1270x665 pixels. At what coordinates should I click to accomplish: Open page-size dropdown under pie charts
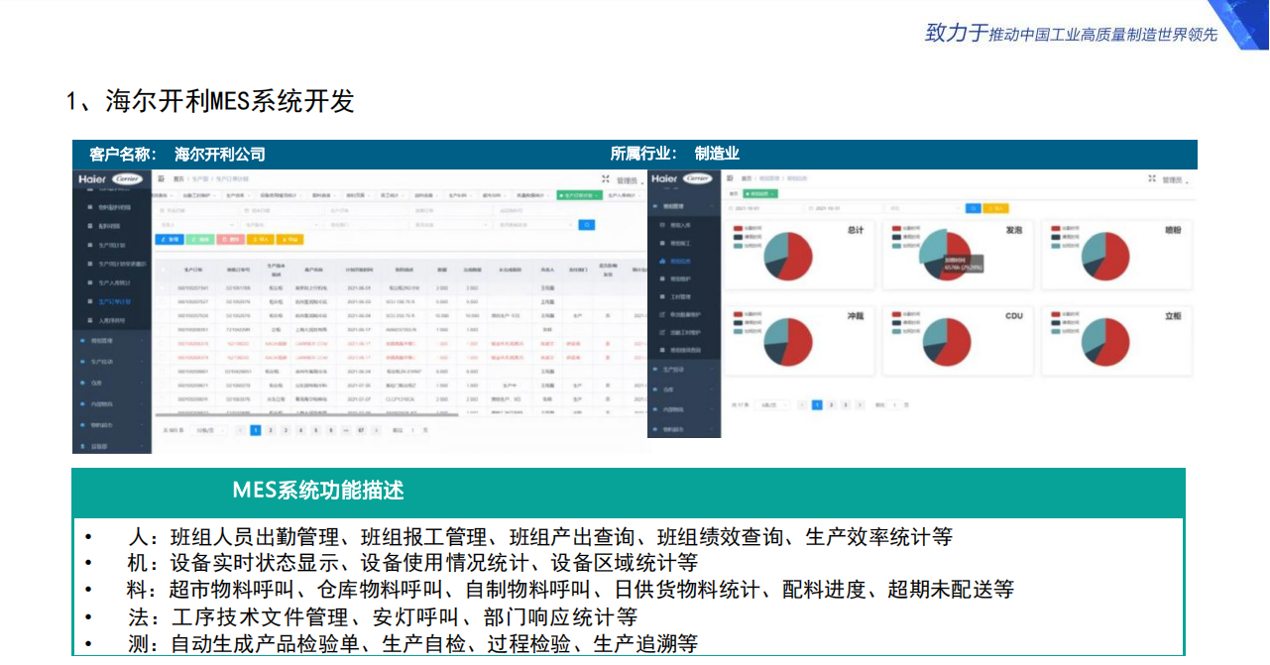coord(772,405)
